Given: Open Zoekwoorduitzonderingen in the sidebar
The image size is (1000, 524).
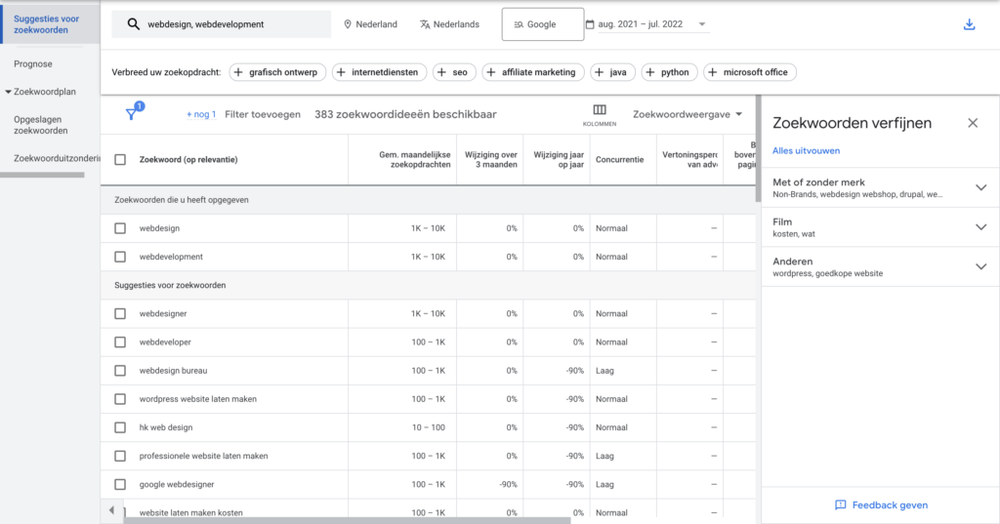Looking at the screenshot, I should tap(57, 158).
